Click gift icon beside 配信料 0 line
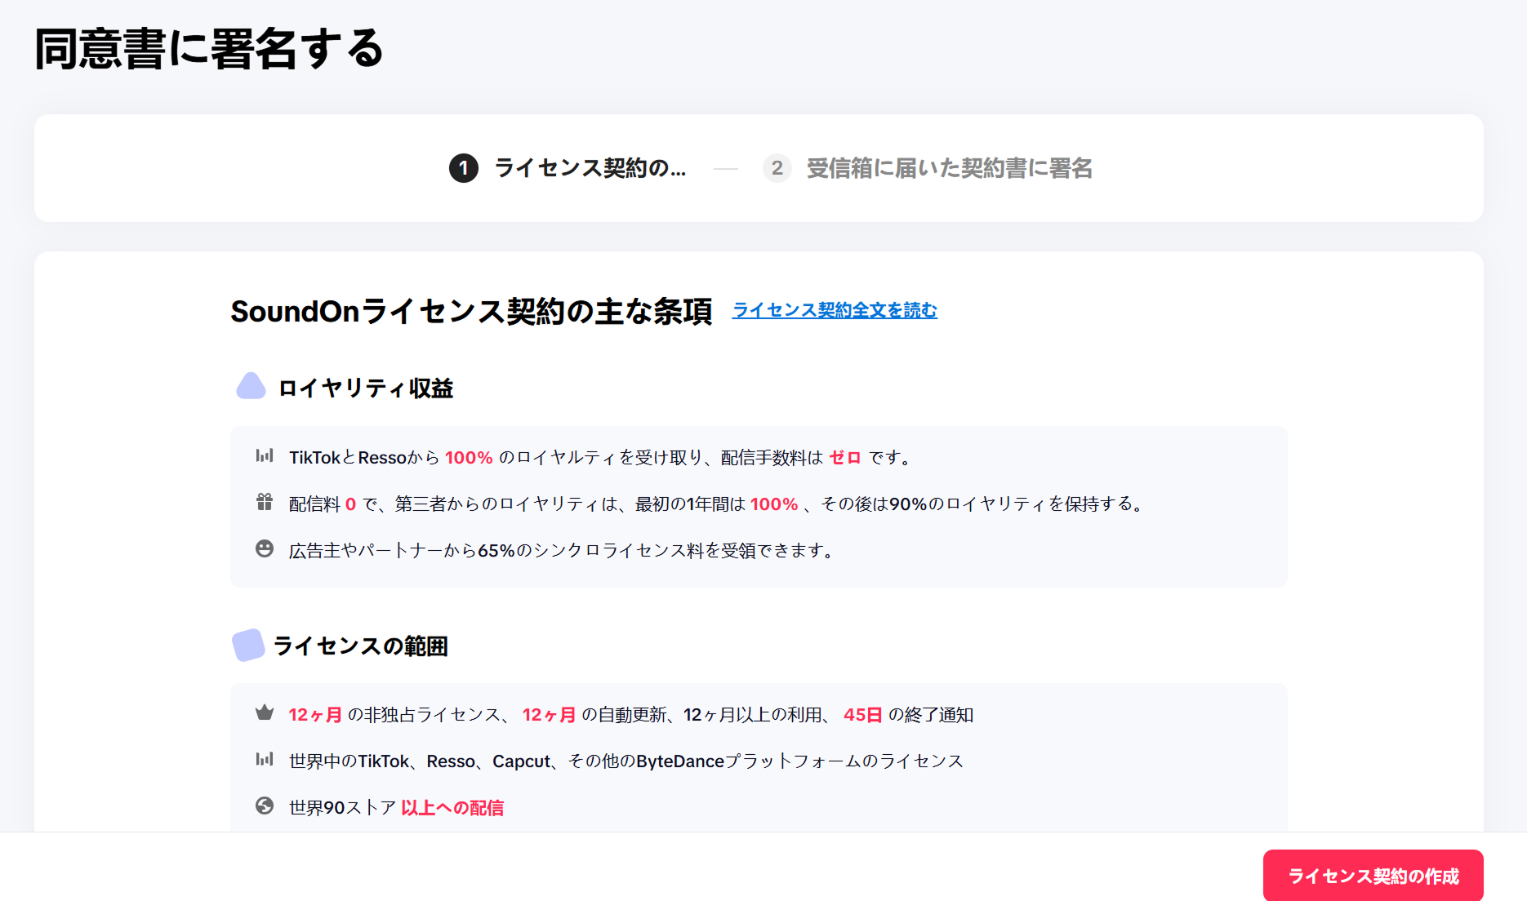The height and width of the screenshot is (901, 1527). (265, 502)
